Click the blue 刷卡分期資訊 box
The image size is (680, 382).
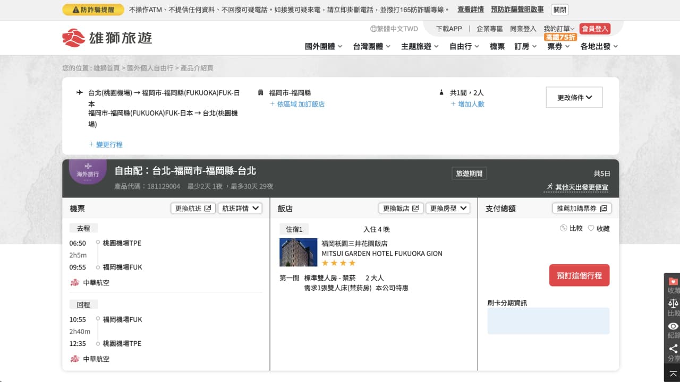pos(548,321)
